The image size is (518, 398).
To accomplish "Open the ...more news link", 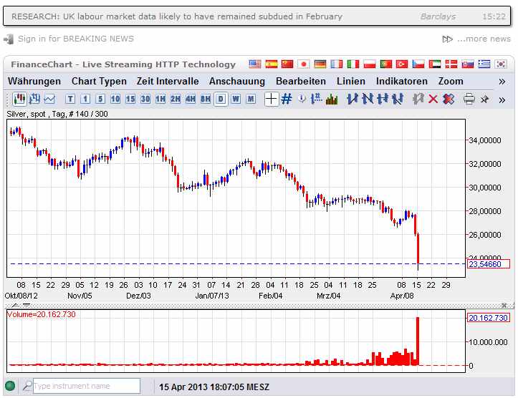I will click(x=484, y=39).
